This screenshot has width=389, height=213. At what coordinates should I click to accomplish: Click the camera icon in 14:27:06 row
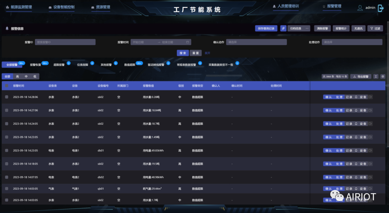pos(370,111)
